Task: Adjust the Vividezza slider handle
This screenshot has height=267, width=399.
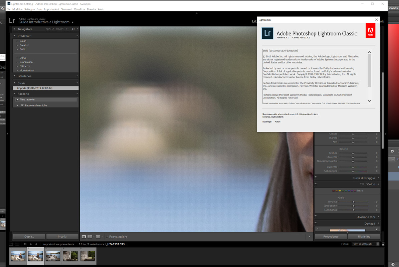Action: click(x=353, y=167)
